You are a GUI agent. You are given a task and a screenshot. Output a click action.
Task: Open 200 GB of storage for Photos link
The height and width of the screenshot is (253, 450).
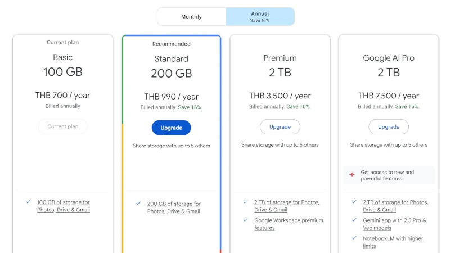pyautogui.click(x=174, y=207)
